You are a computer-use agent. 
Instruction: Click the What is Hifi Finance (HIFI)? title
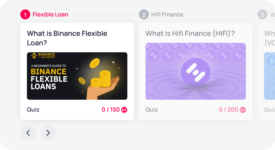(190, 33)
